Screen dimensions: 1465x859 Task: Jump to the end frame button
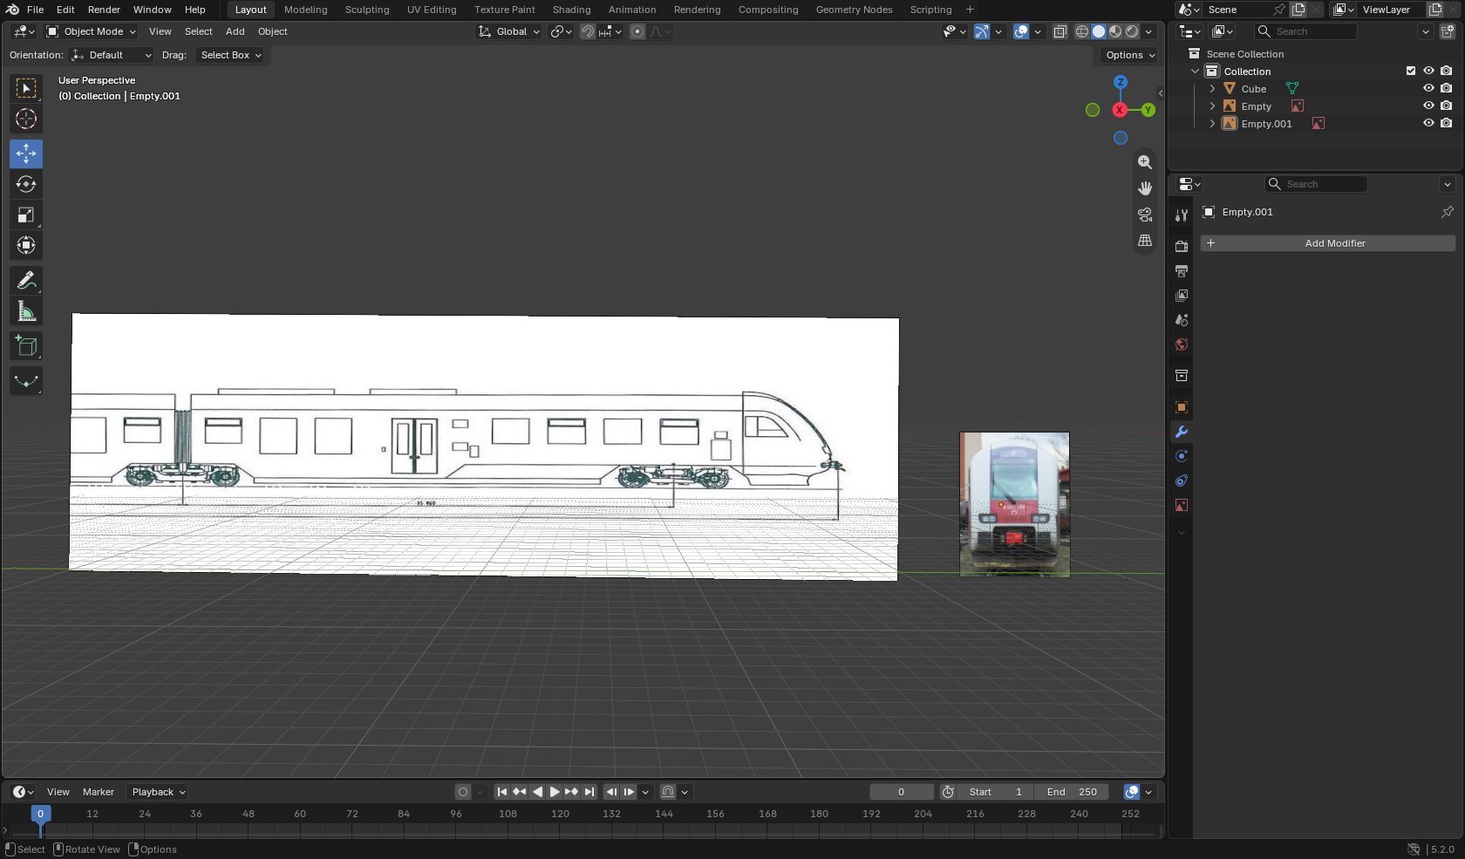589,792
